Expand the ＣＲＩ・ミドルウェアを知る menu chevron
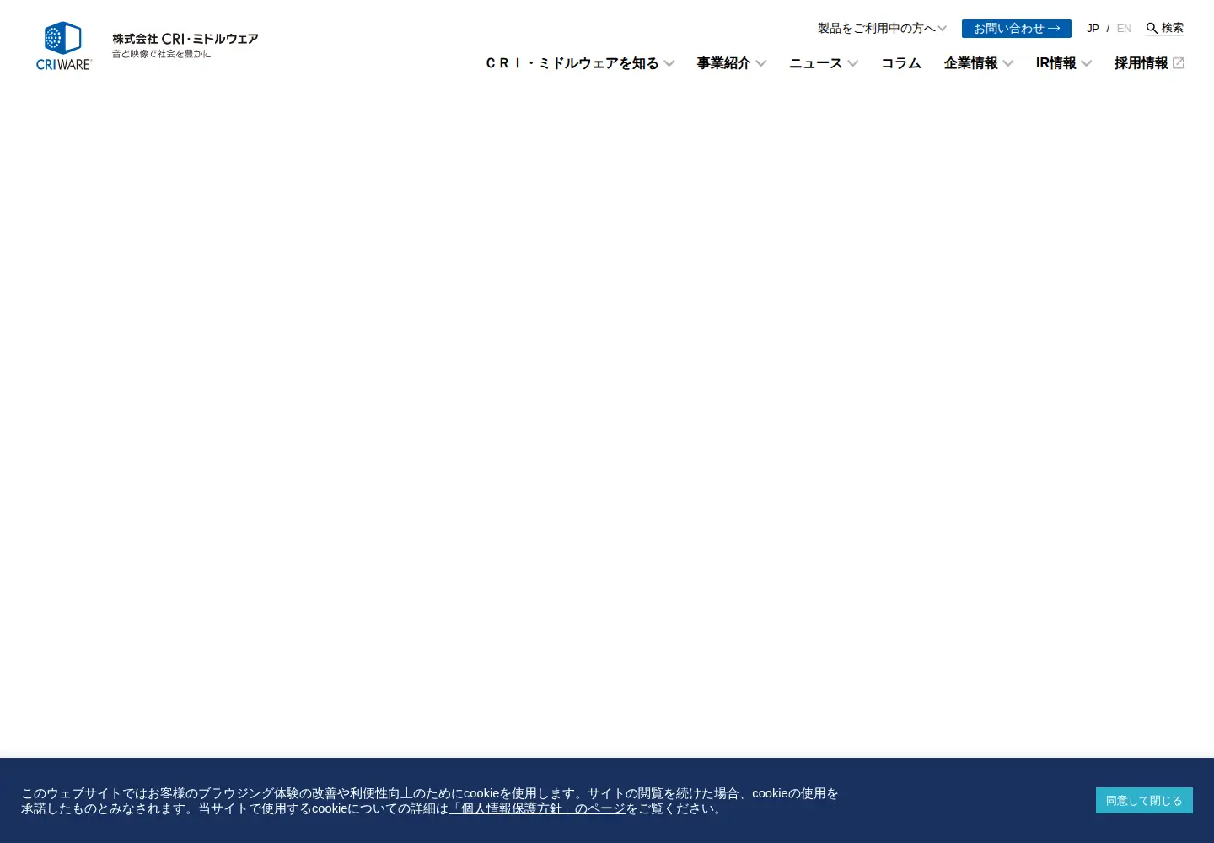Viewport: 1214px width, 843px height. tap(669, 63)
